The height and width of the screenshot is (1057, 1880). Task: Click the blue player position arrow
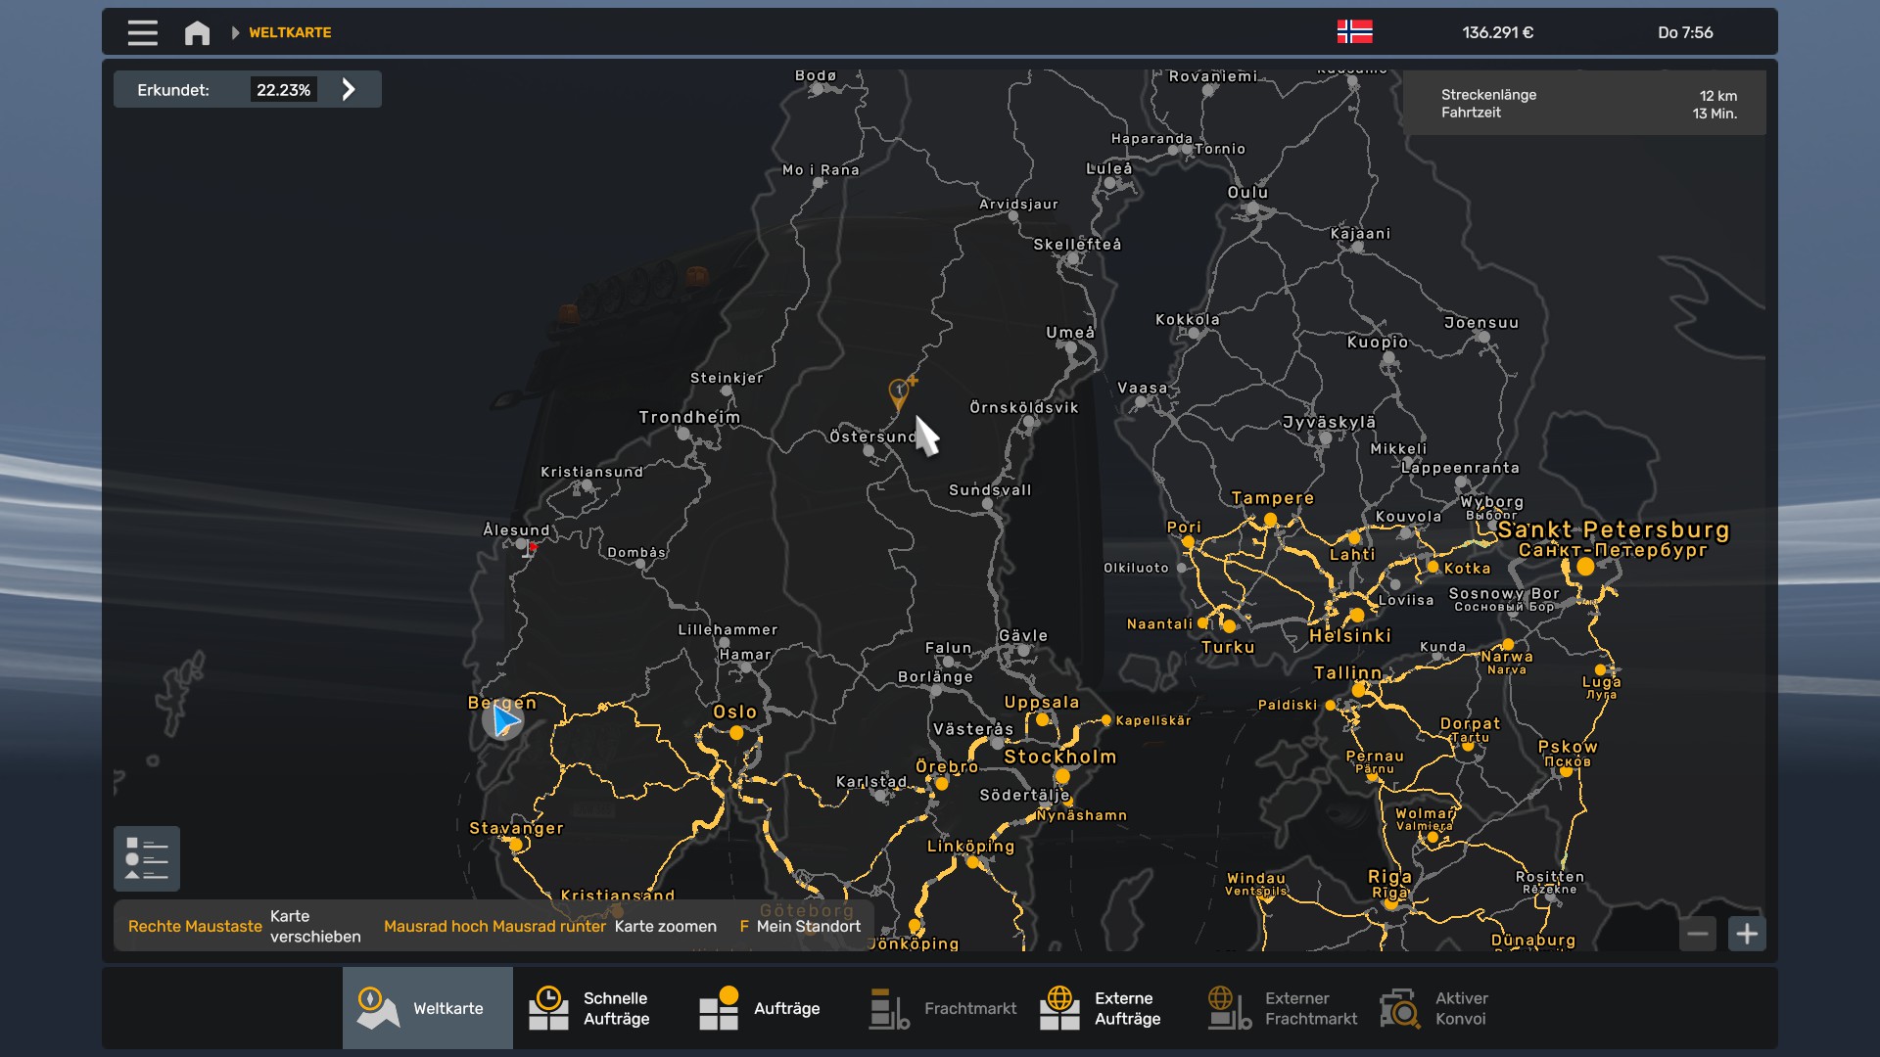click(503, 721)
